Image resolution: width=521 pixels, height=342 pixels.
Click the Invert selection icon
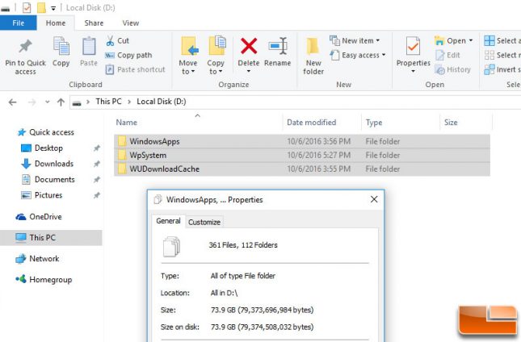coord(489,69)
